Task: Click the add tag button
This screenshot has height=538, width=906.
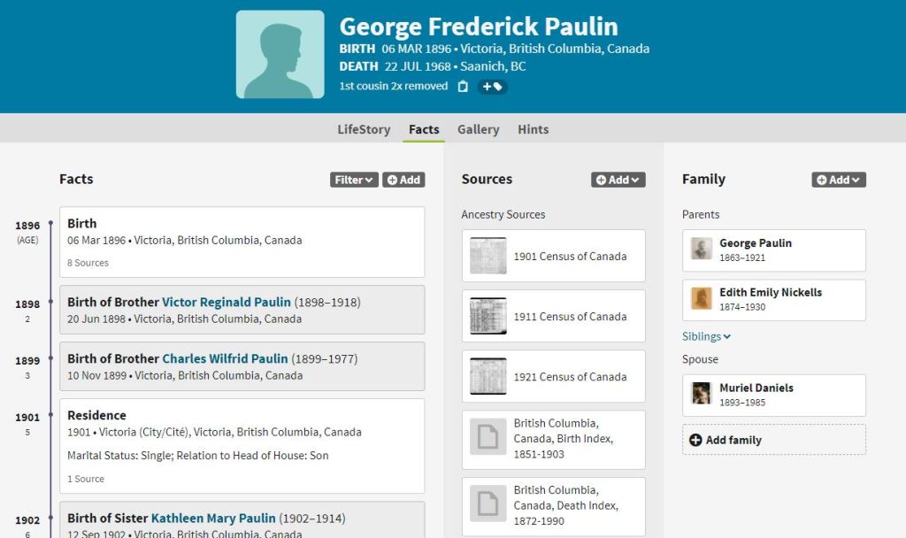Action: (x=493, y=87)
